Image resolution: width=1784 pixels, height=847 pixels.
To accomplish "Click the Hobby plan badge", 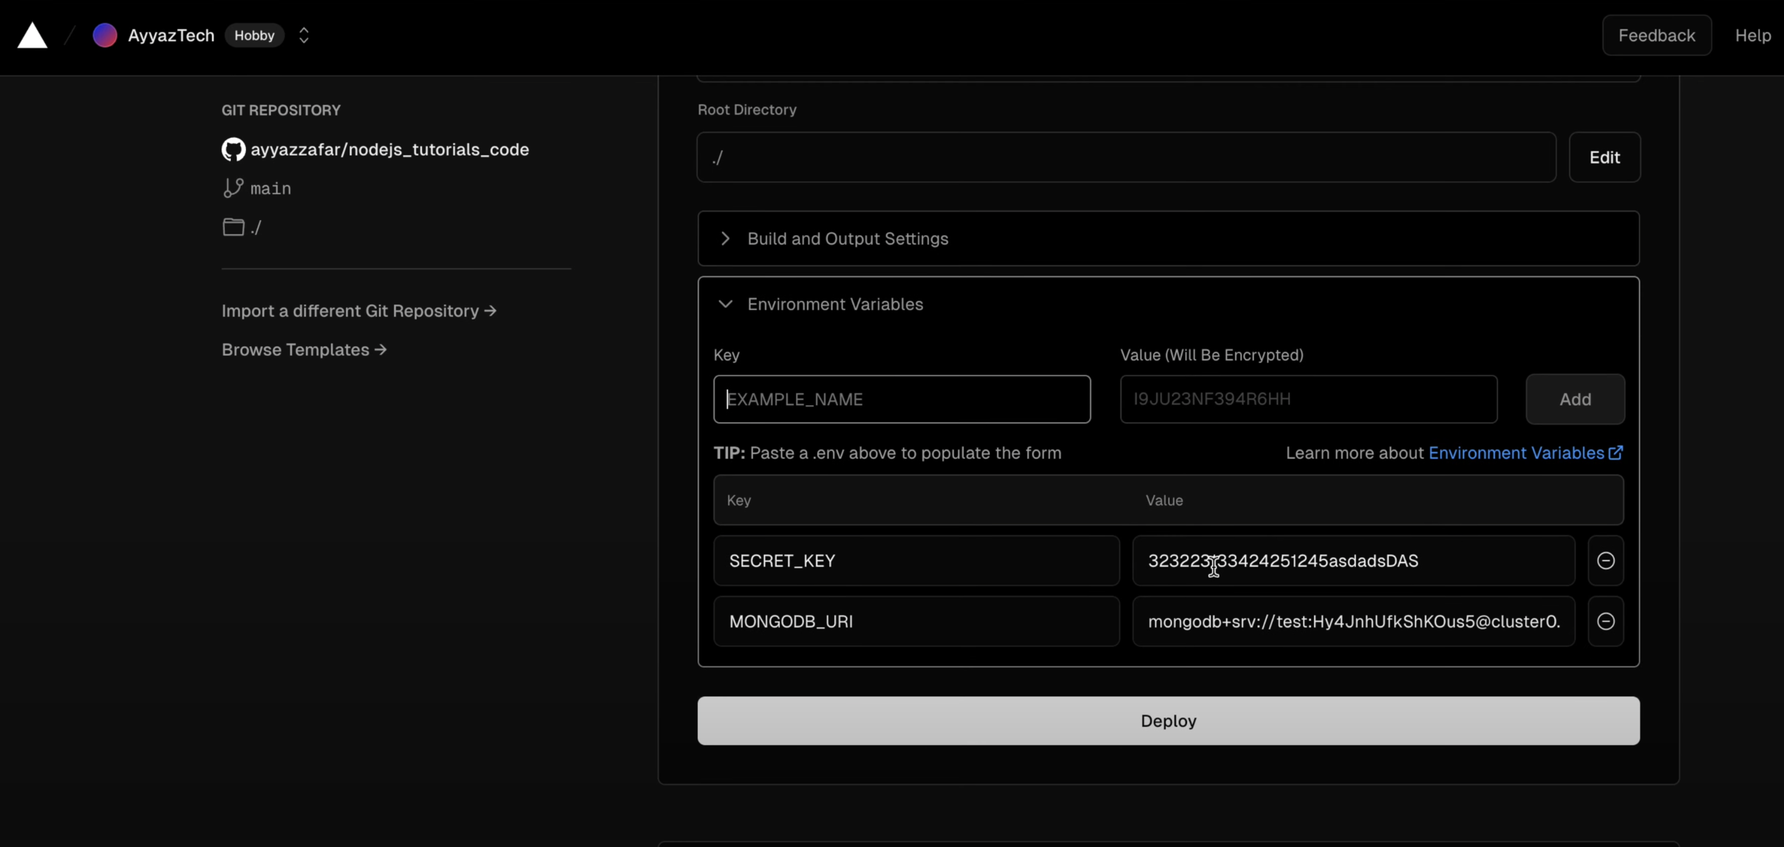I will tap(254, 35).
